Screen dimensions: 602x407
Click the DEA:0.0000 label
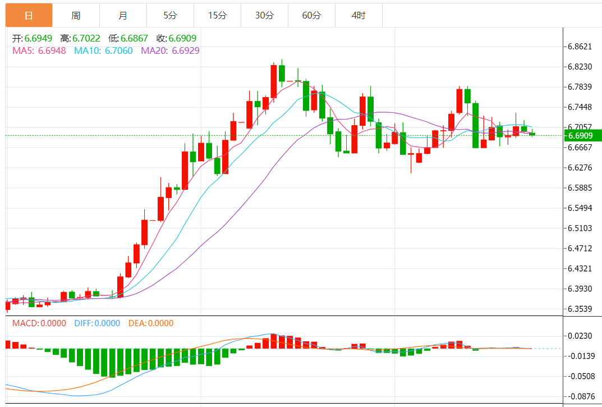pos(151,323)
